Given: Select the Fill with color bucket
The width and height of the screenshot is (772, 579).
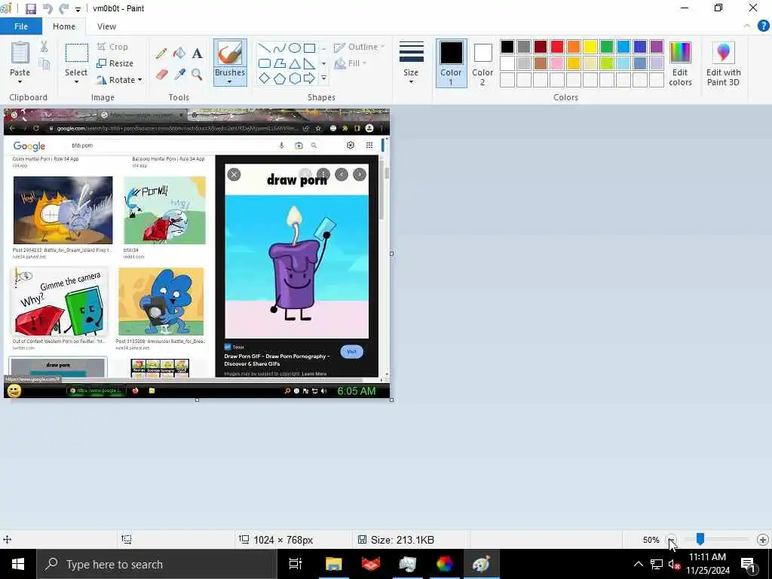Looking at the screenshot, I should pyautogui.click(x=179, y=54).
